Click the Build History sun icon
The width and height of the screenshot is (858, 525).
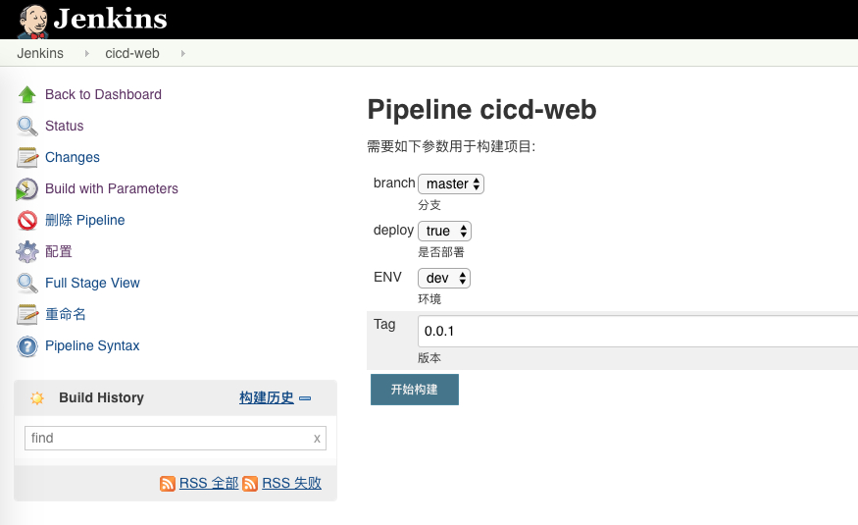[37, 398]
